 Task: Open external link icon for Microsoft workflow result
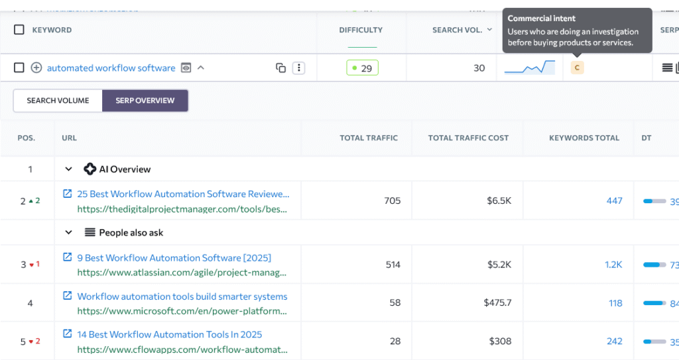pos(68,296)
